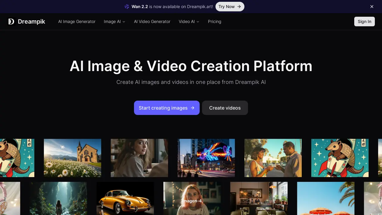Open the neon city billboard thumbnail
382x215 pixels.
(x=206, y=158)
